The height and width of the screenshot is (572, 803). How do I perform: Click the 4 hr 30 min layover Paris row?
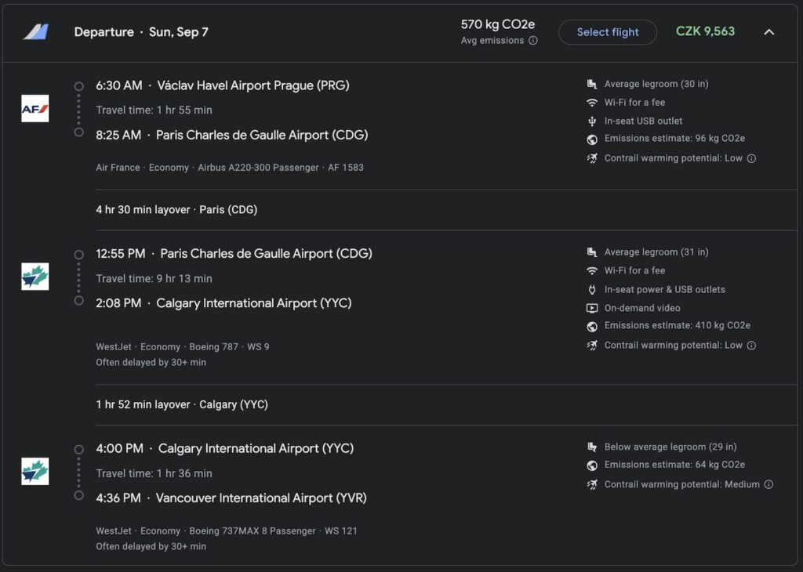(x=176, y=210)
